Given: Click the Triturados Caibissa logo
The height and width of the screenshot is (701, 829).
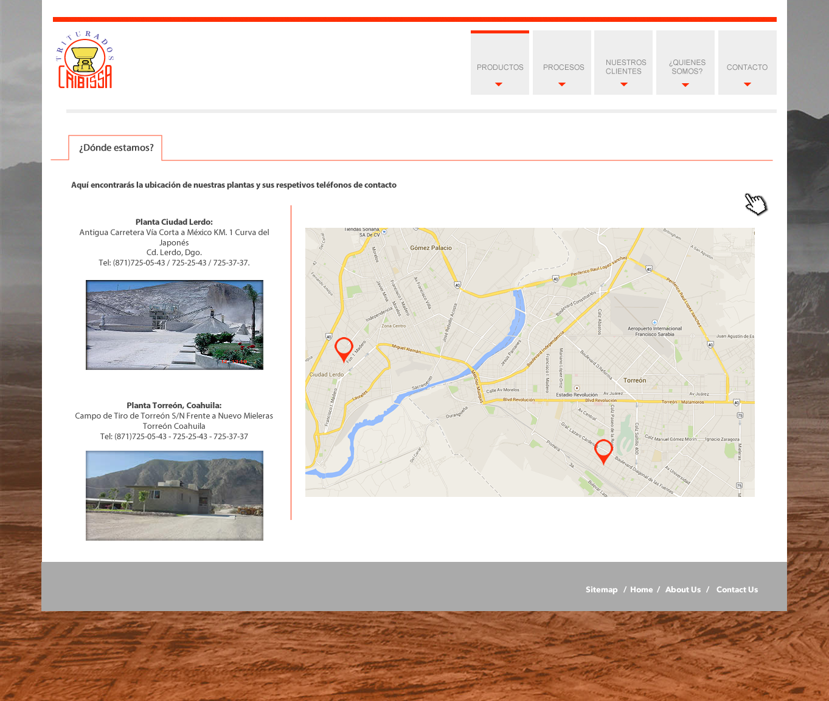Looking at the screenshot, I should [85, 60].
